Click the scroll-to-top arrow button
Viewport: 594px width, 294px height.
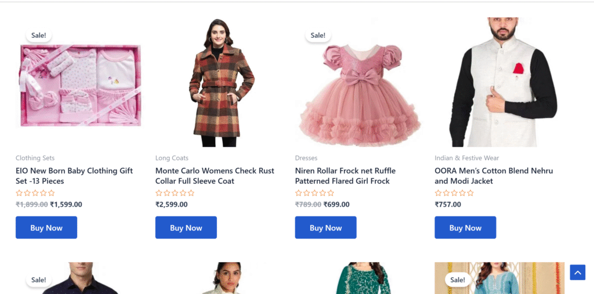(x=577, y=273)
